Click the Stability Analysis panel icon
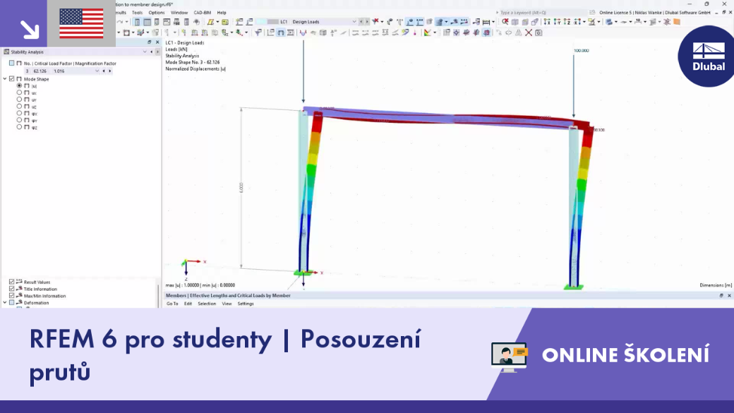Screen dimensions: 734x413 click(x=6, y=52)
